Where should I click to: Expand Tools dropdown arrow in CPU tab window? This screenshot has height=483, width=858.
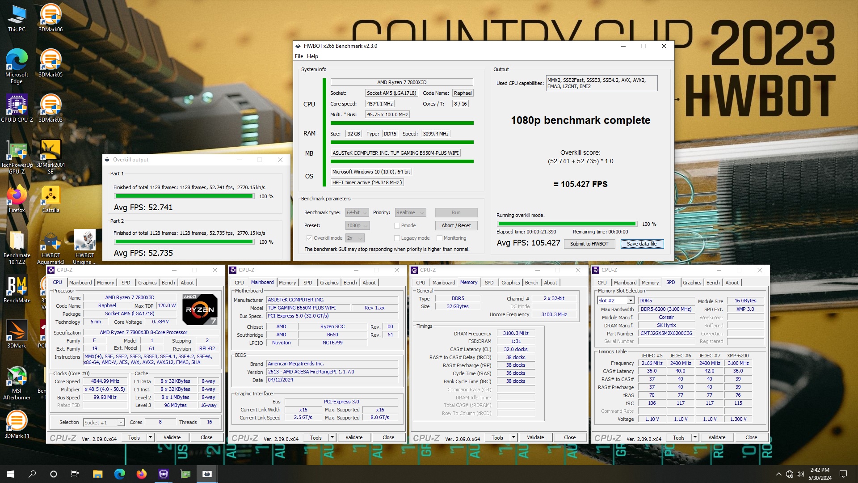(x=150, y=437)
